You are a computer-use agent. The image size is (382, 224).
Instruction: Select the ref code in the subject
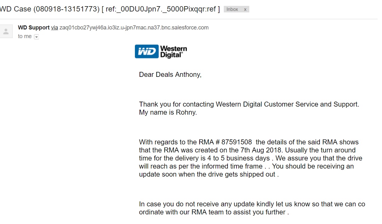coord(161,9)
